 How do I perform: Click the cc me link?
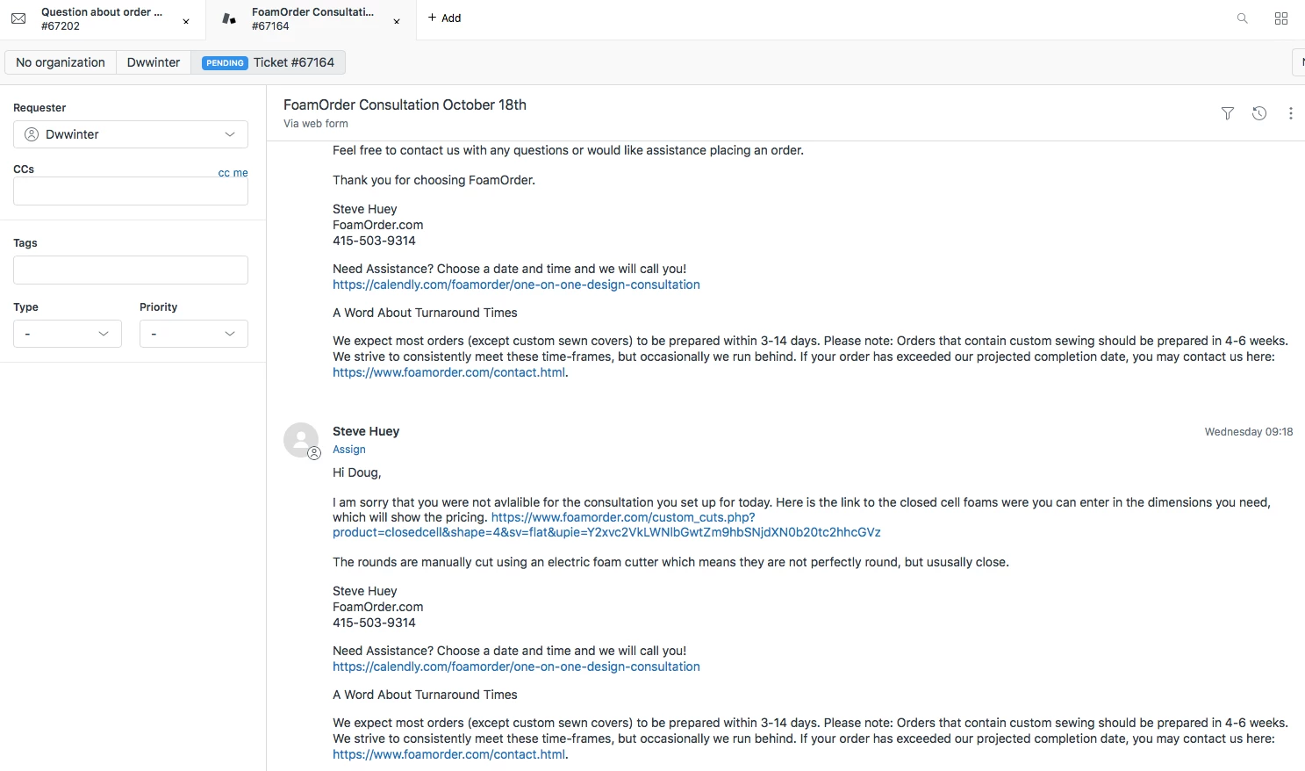[233, 173]
